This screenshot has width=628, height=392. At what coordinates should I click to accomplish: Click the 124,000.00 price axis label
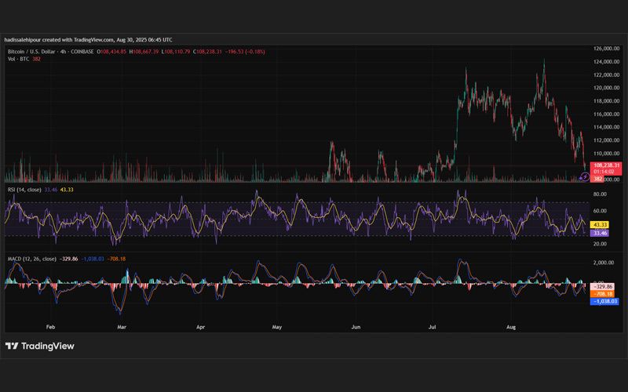606,62
